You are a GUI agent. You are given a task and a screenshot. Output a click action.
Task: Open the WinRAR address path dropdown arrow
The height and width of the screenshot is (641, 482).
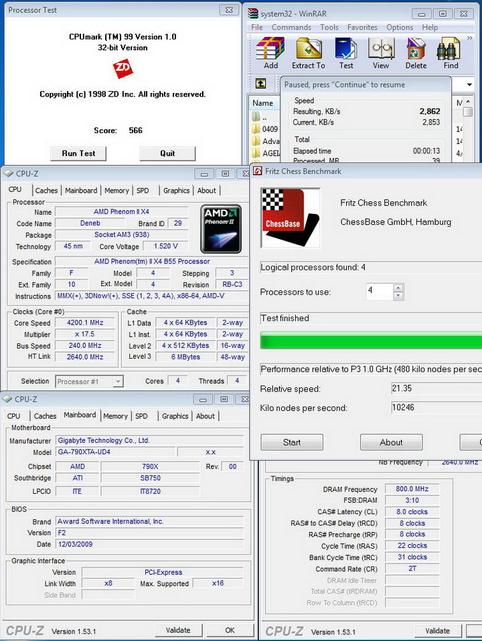469,84
